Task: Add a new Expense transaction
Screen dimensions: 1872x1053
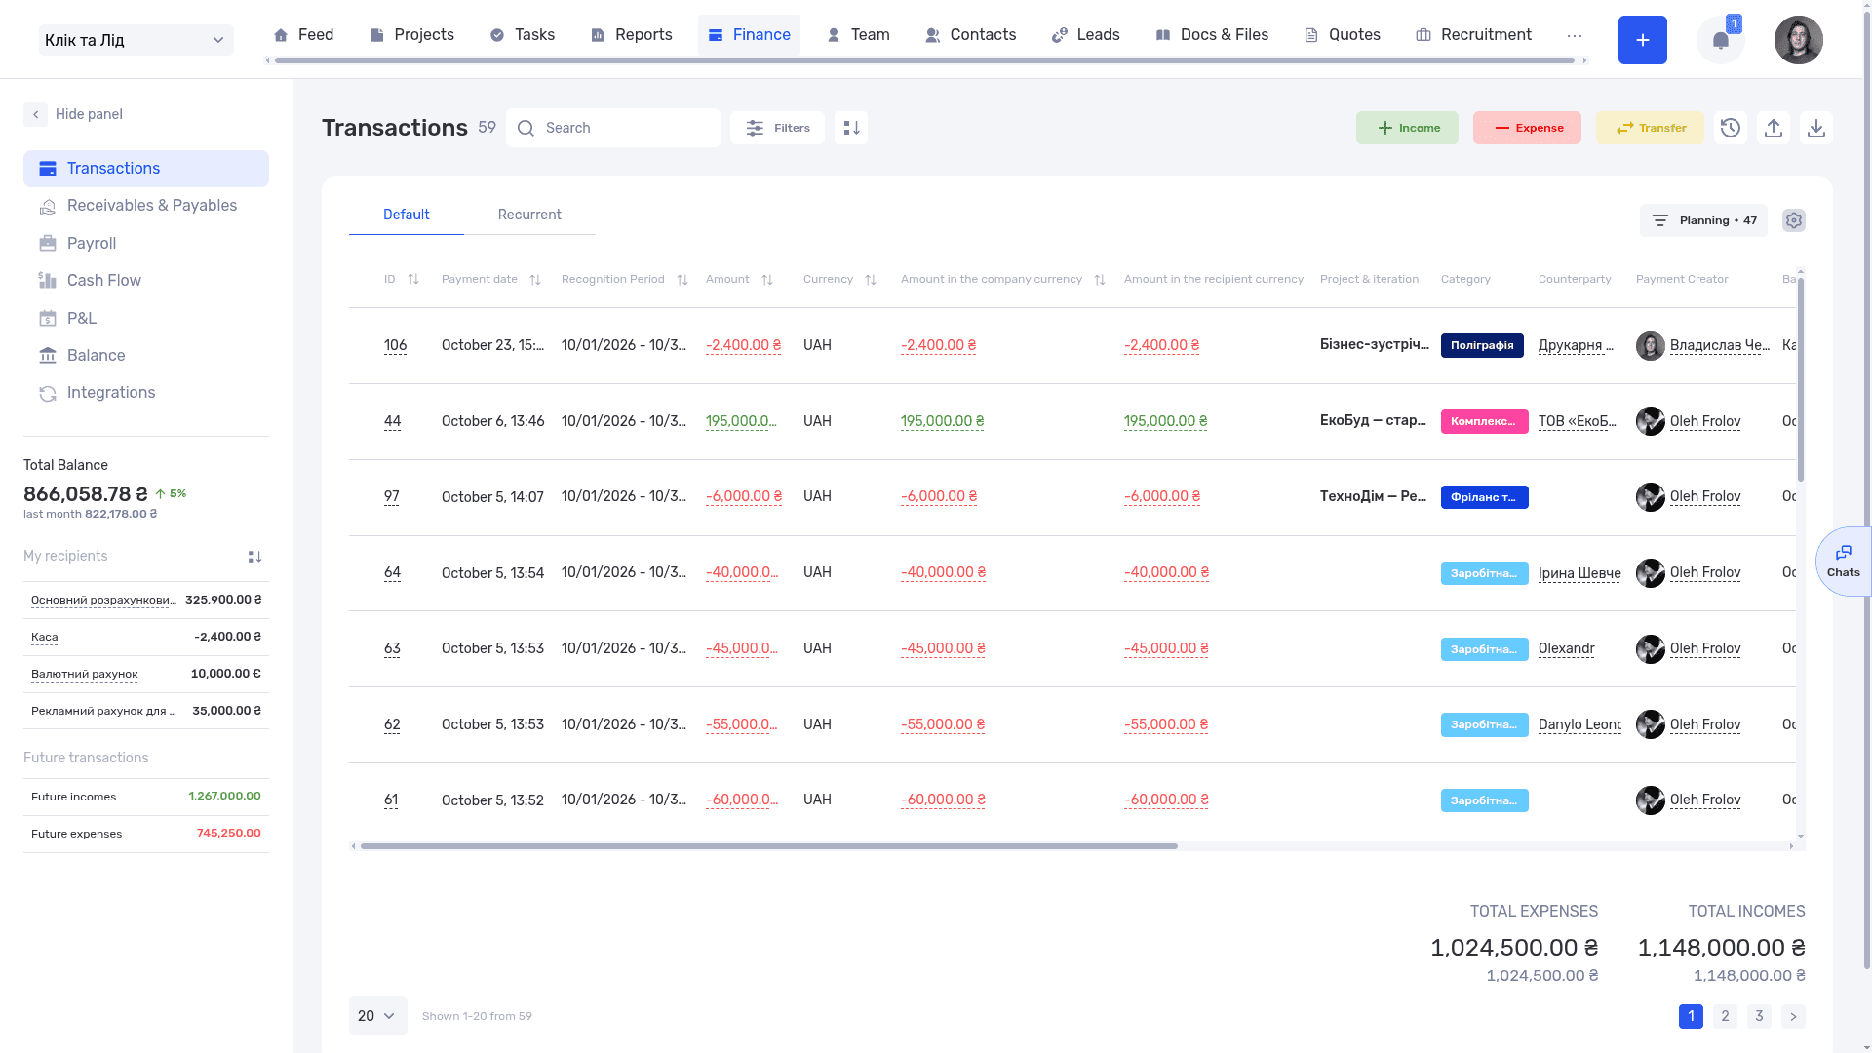Action: pyautogui.click(x=1527, y=128)
